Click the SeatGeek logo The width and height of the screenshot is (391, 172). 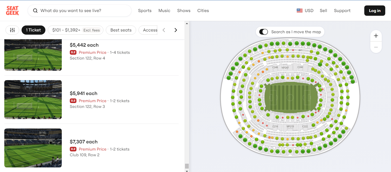point(13,11)
